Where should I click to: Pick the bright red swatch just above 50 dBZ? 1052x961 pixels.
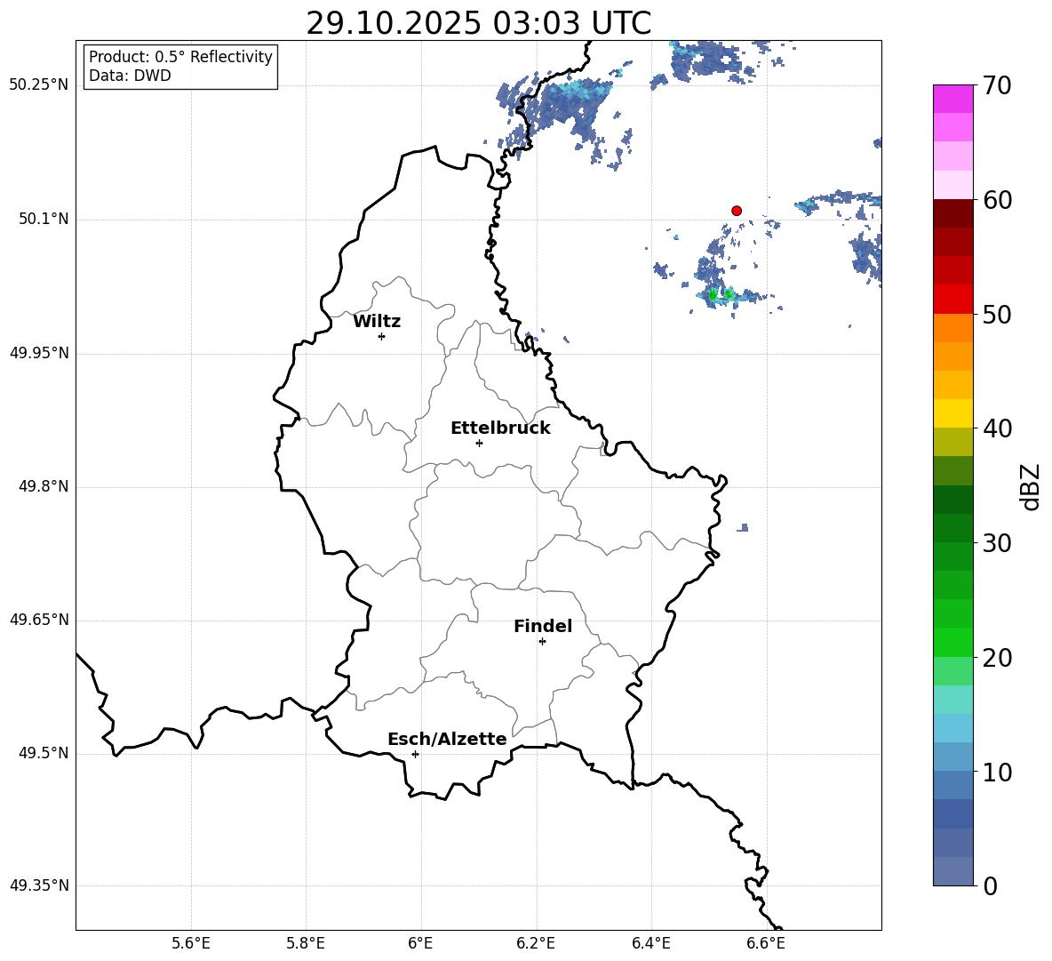coord(952,300)
